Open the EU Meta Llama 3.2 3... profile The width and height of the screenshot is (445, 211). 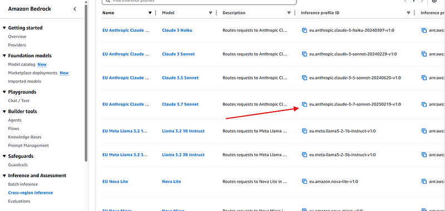click(125, 154)
